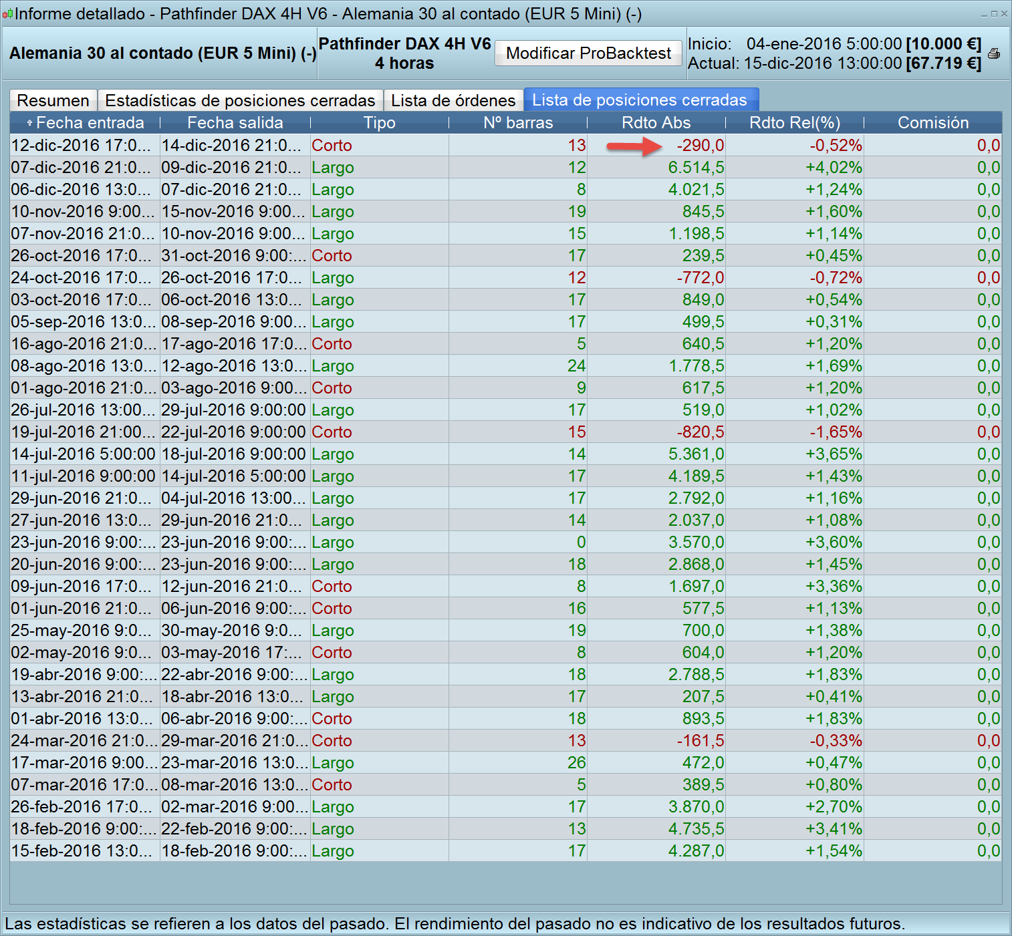The height and width of the screenshot is (936, 1012).
Task: Click the Tipo column header
Action: pyautogui.click(x=380, y=123)
